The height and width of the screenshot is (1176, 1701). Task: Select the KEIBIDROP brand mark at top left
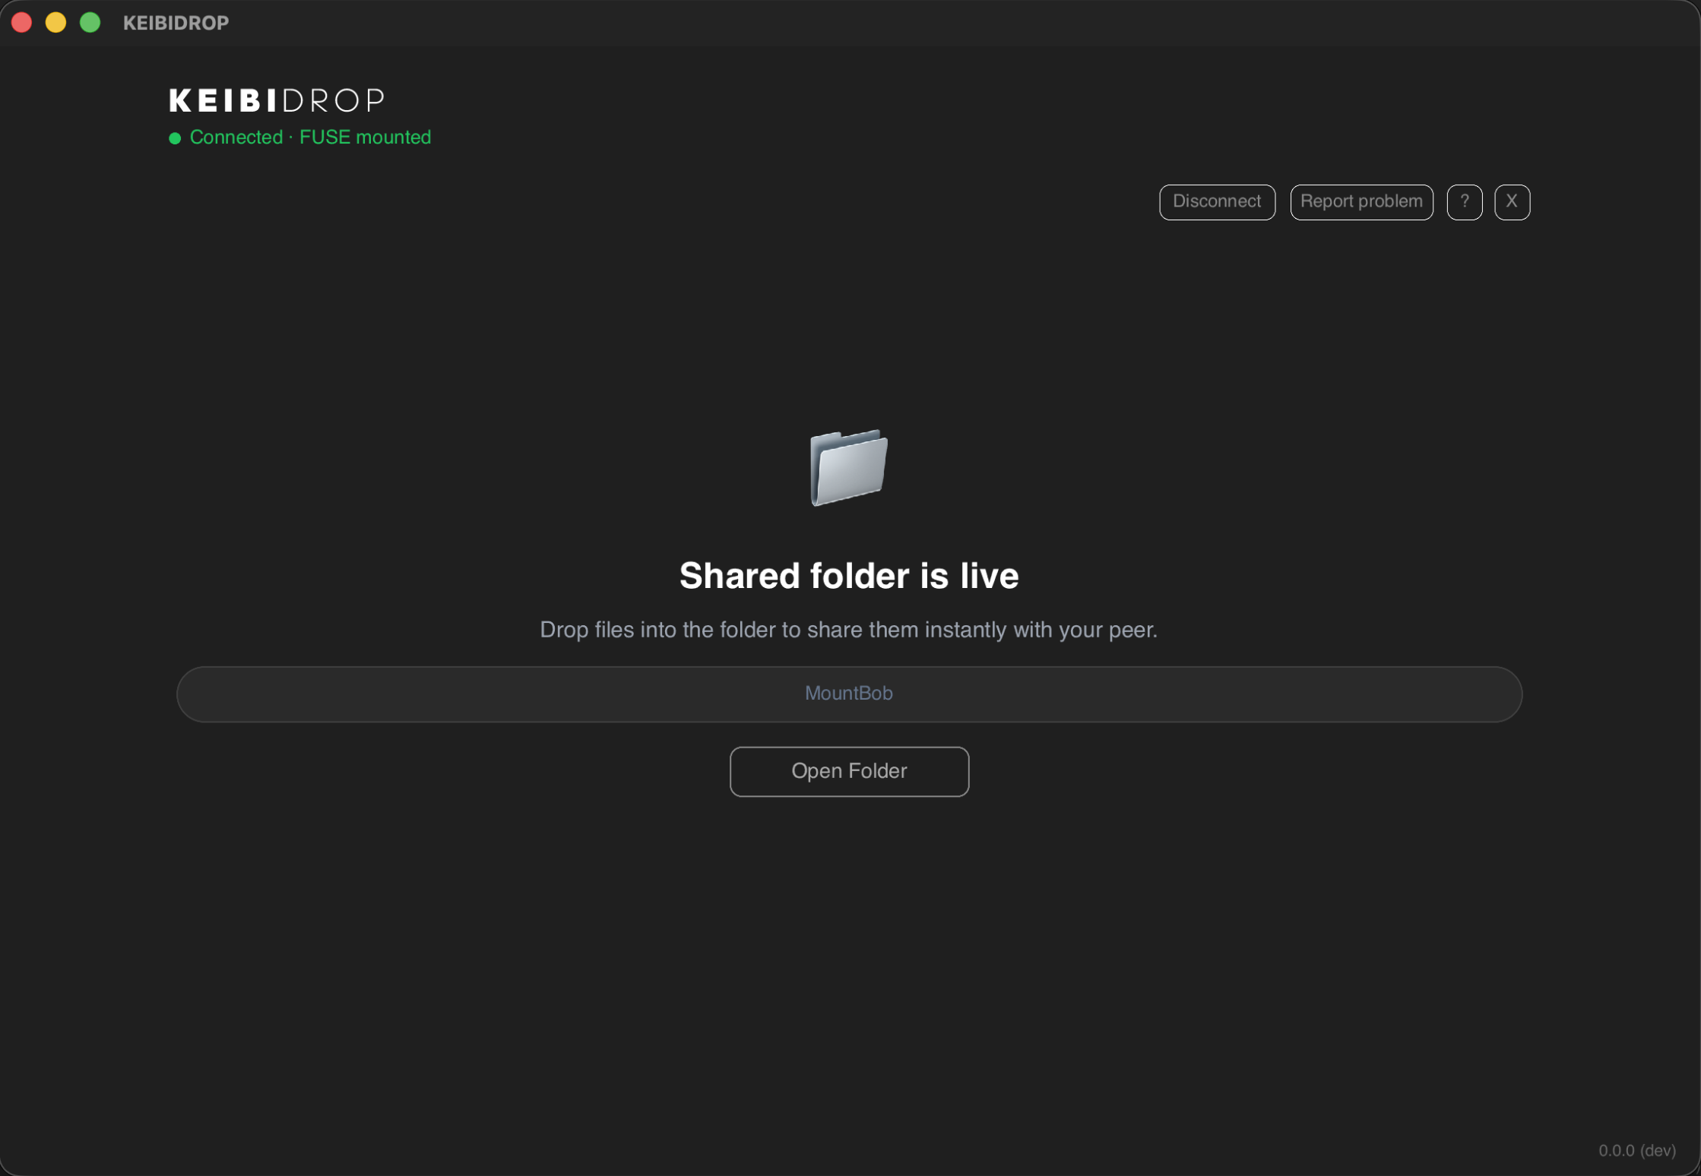(x=276, y=100)
